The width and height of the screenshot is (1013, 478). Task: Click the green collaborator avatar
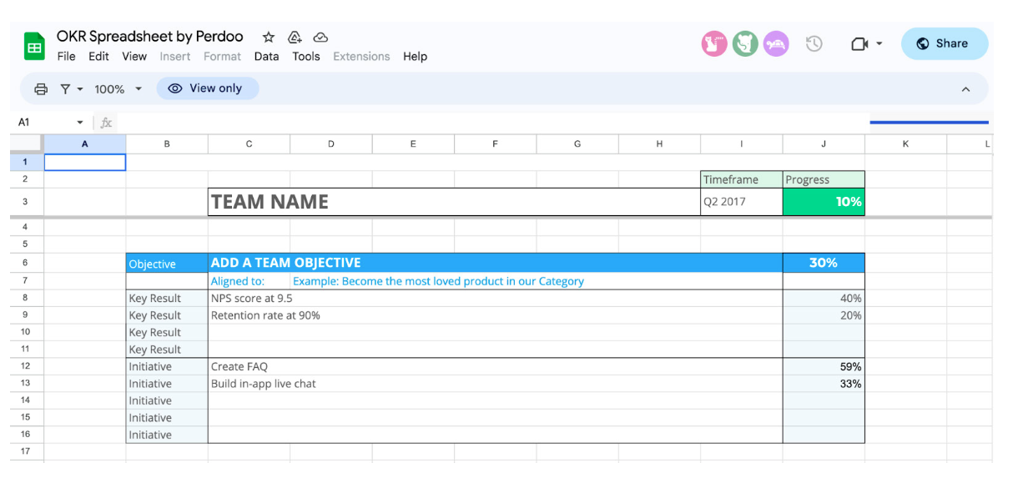[x=745, y=43]
